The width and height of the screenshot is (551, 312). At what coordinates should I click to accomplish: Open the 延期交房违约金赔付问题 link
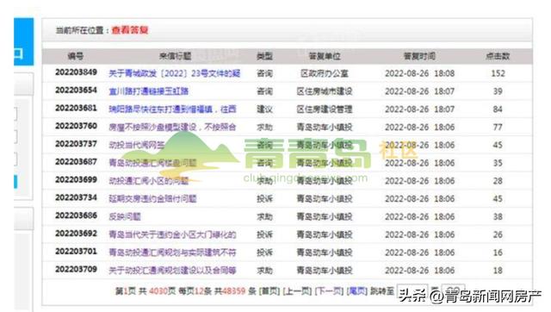pos(152,199)
